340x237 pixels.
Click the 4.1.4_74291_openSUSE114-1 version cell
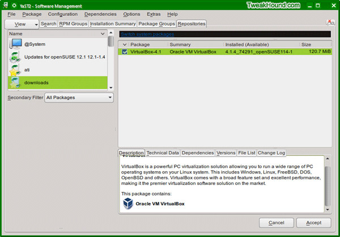[259, 52]
